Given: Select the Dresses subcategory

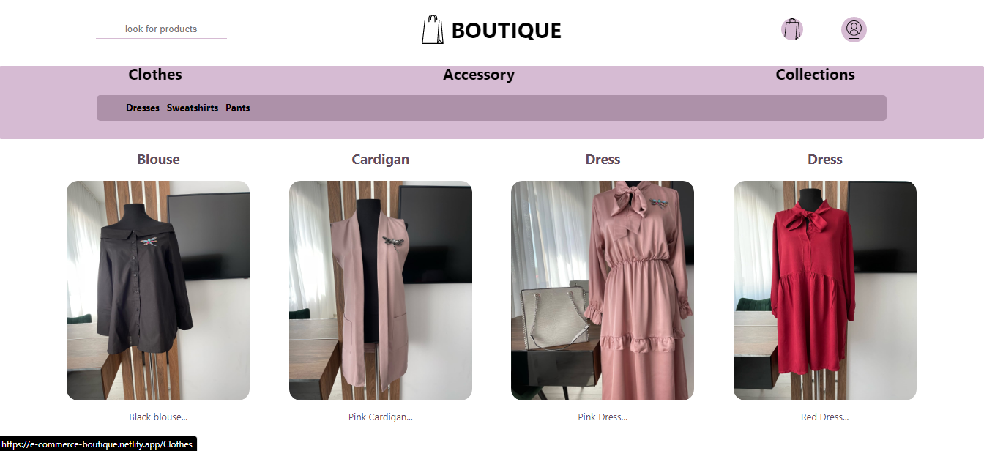Looking at the screenshot, I should 143,108.
